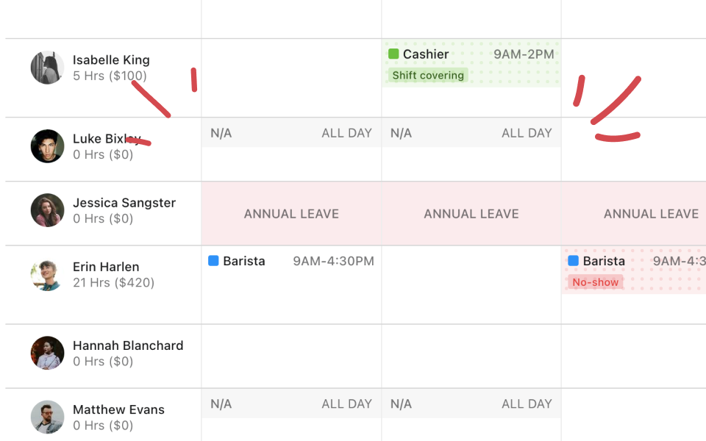
Task: Click the Erin Harlen name label
Action: click(106, 267)
